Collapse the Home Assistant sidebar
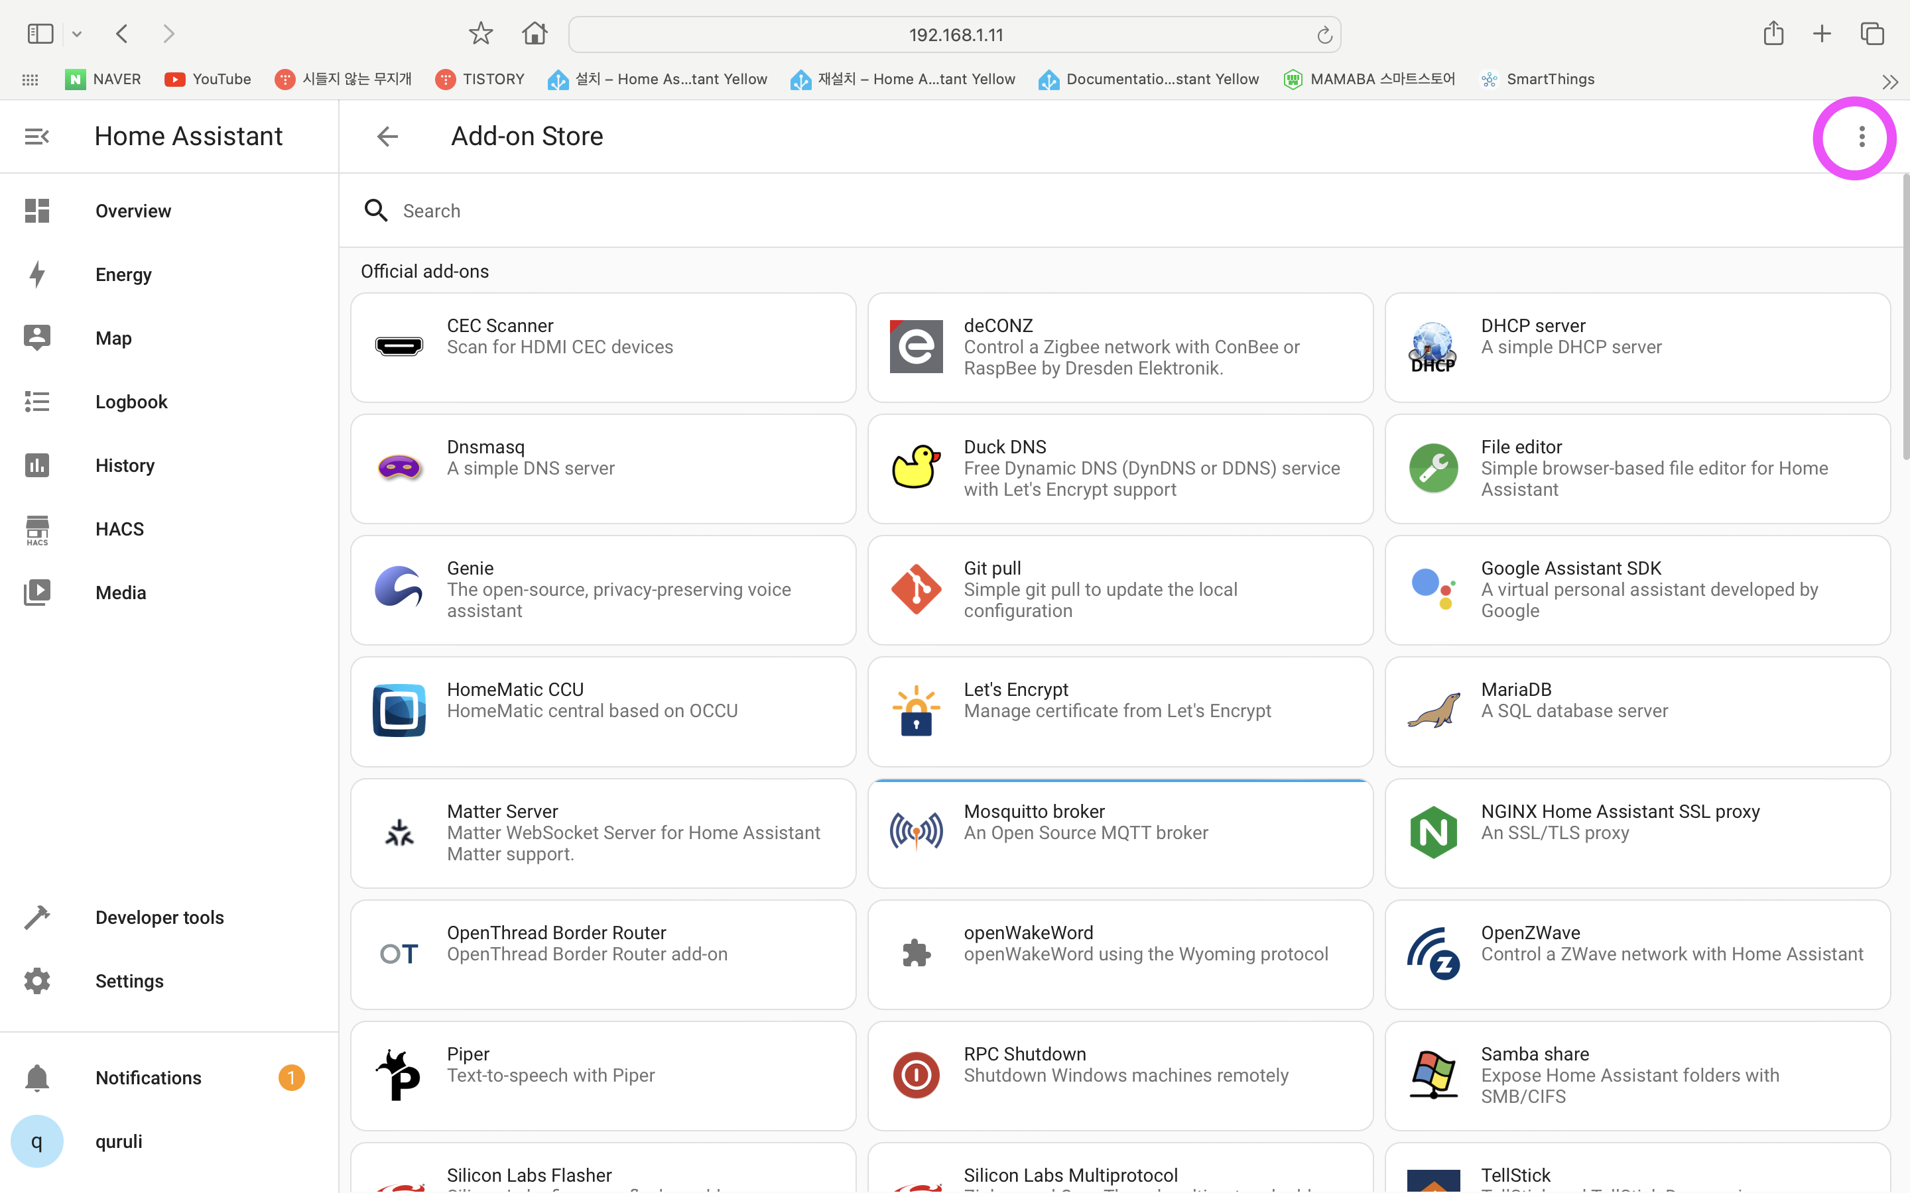The height and width of the screenshot is (1193, 1910). pos(37,137)
